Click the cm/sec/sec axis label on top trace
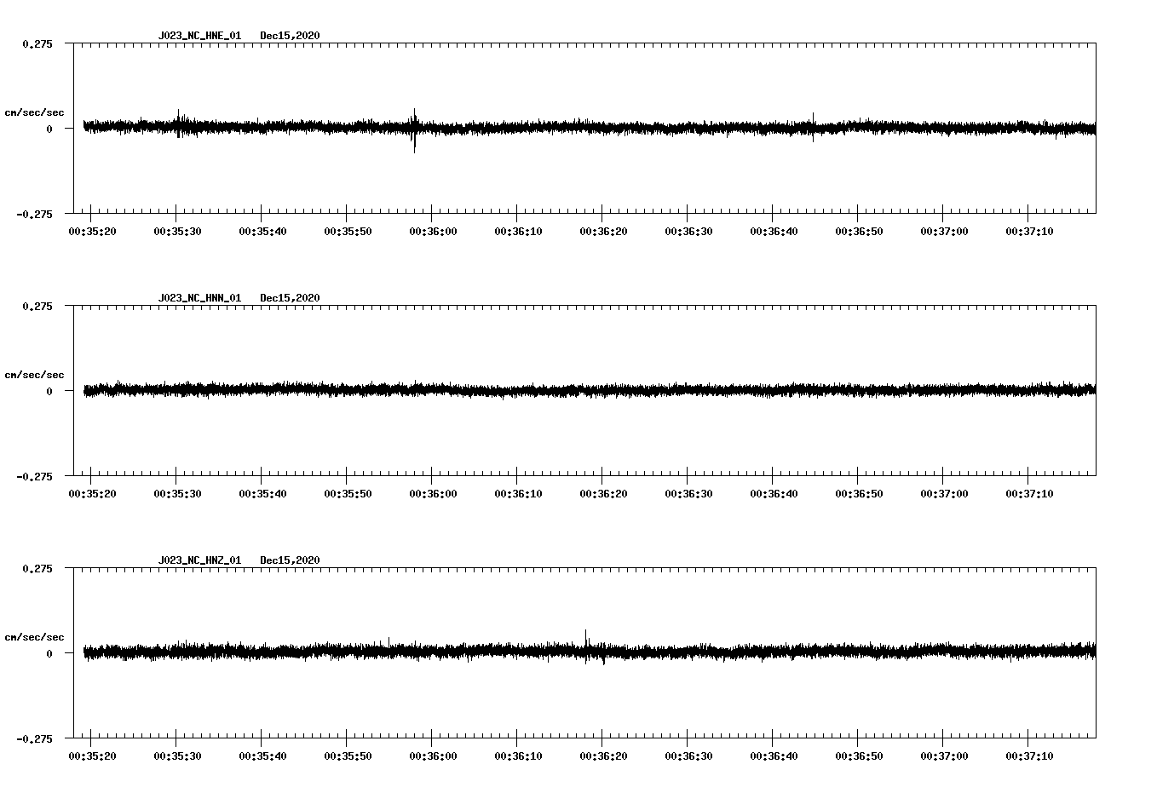This screenshot has height=787, width=1157. (x=35, y=112)
